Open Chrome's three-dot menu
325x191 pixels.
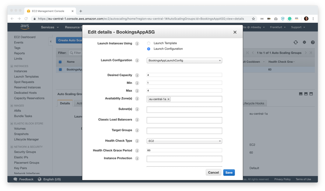pyautogui.click(x=313, y=19)
